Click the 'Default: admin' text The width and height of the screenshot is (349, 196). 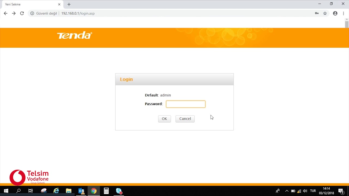coord(158,95)
